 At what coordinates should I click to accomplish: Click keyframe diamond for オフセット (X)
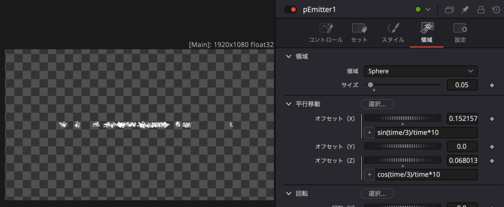(492, 119)
